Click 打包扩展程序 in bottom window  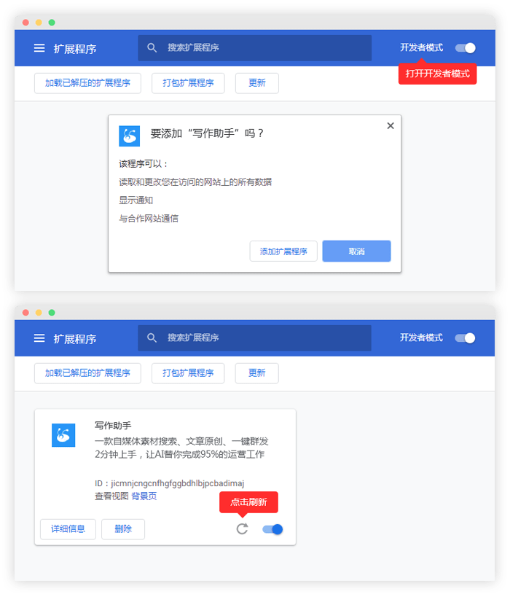188,373
